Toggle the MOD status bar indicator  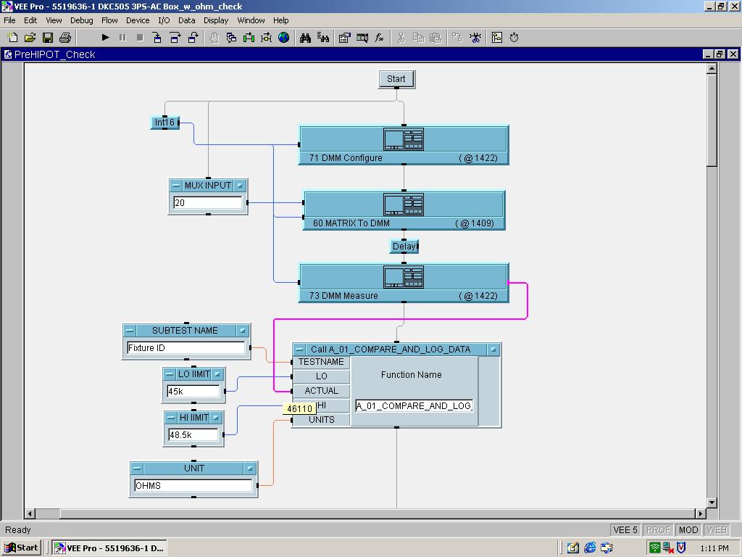688,530
